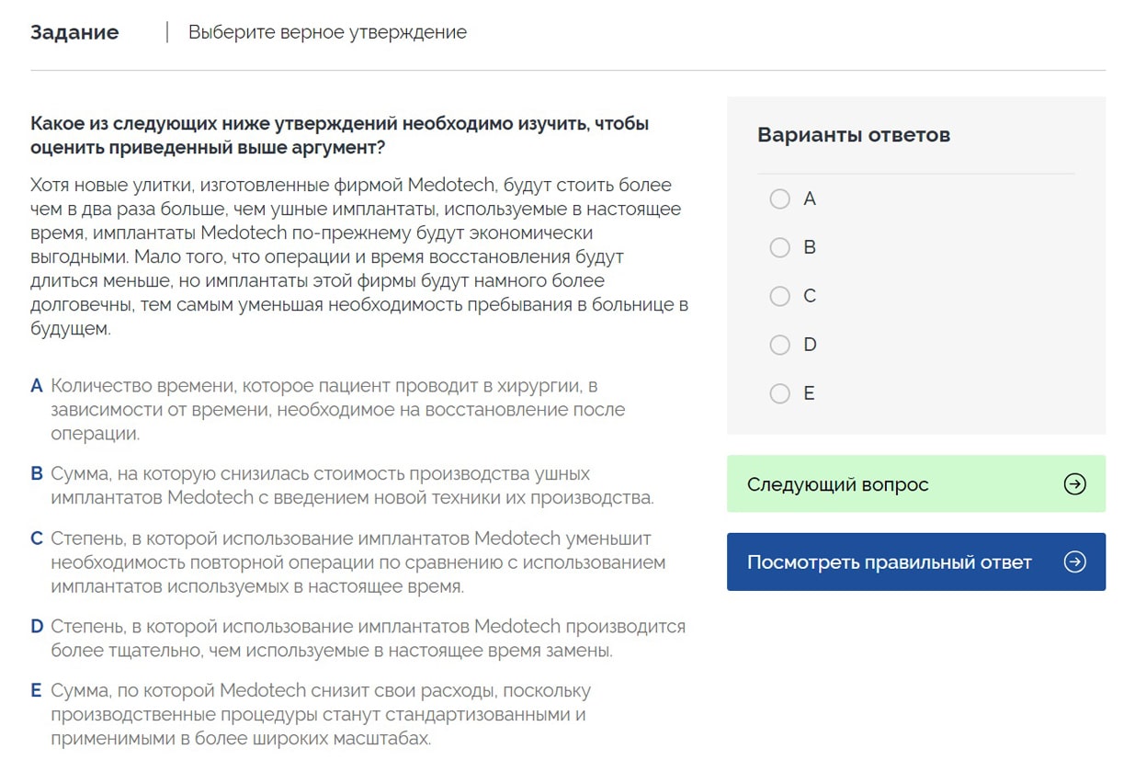The width and height of the screenshot is (1135, 783).
Task: Click the arrow icon on Следующий вопрос button
Action: 1073,483
